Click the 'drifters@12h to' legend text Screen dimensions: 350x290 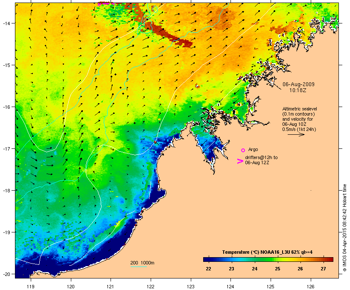click(261, 157)
